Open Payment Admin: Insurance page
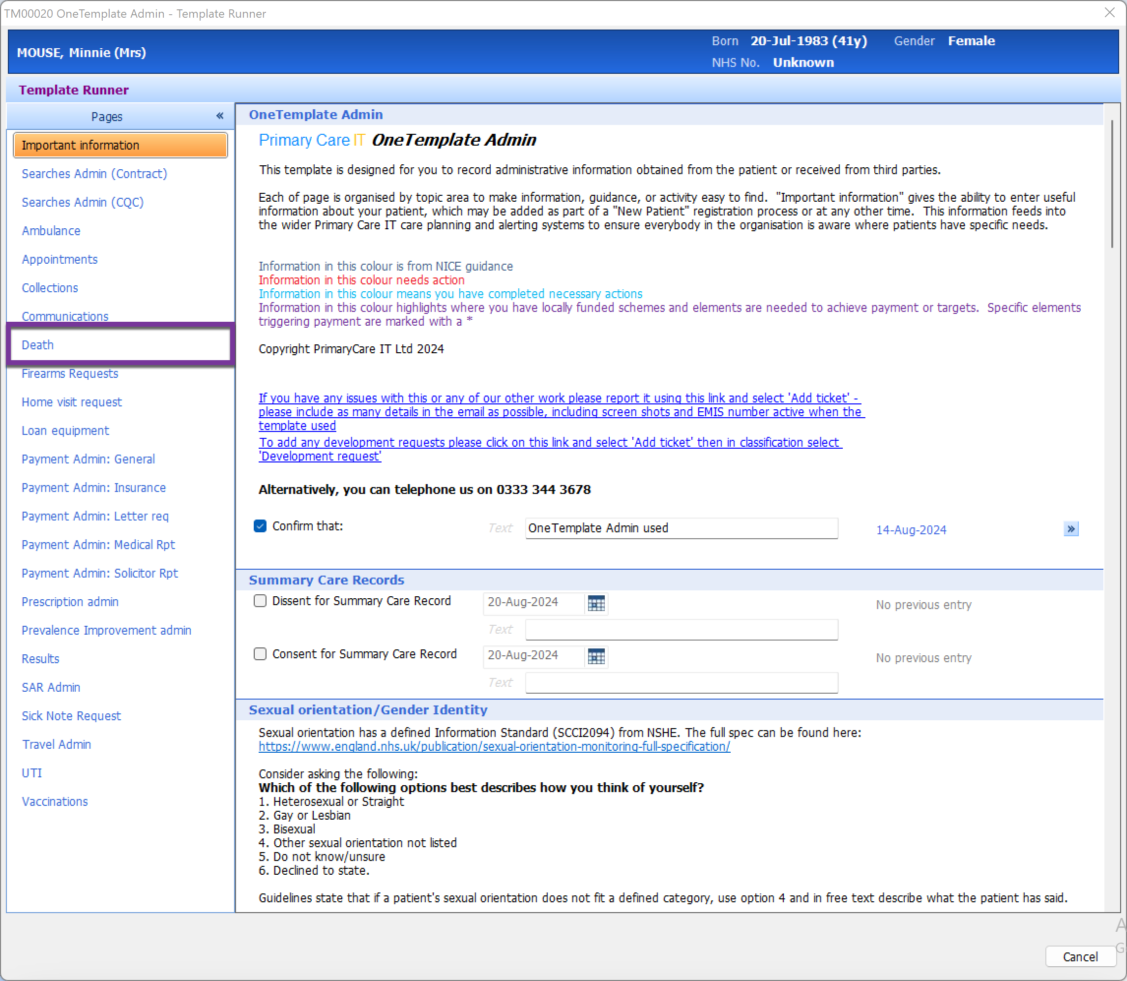The image size is (1127, 981). [x=93, y=488]
